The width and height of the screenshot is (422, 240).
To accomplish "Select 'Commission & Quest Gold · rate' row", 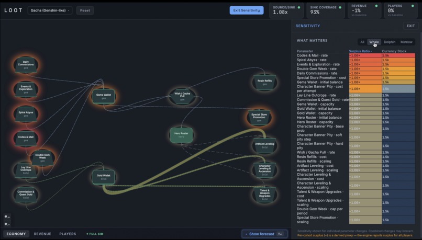I will (x=356, y=100).
